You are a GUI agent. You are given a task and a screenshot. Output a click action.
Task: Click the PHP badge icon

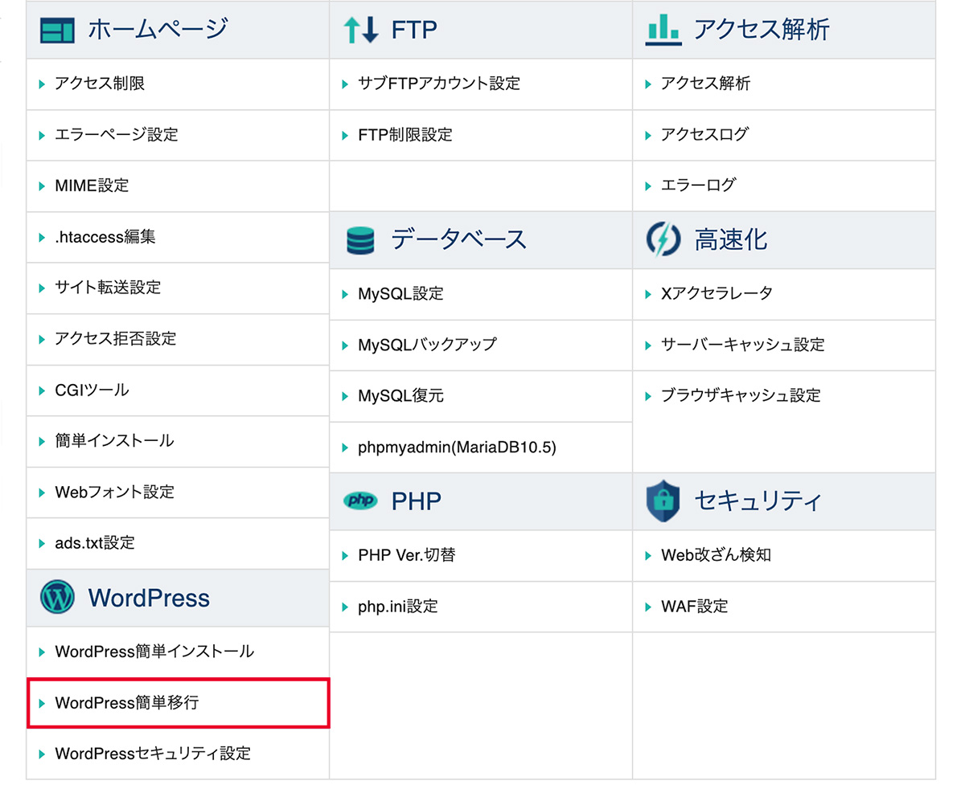tap(359, 501)
